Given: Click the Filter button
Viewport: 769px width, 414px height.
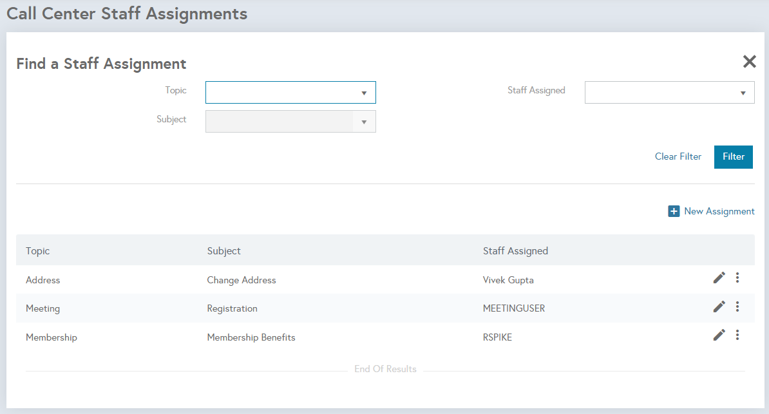Looking at the screenshot, I should (733, 157).
